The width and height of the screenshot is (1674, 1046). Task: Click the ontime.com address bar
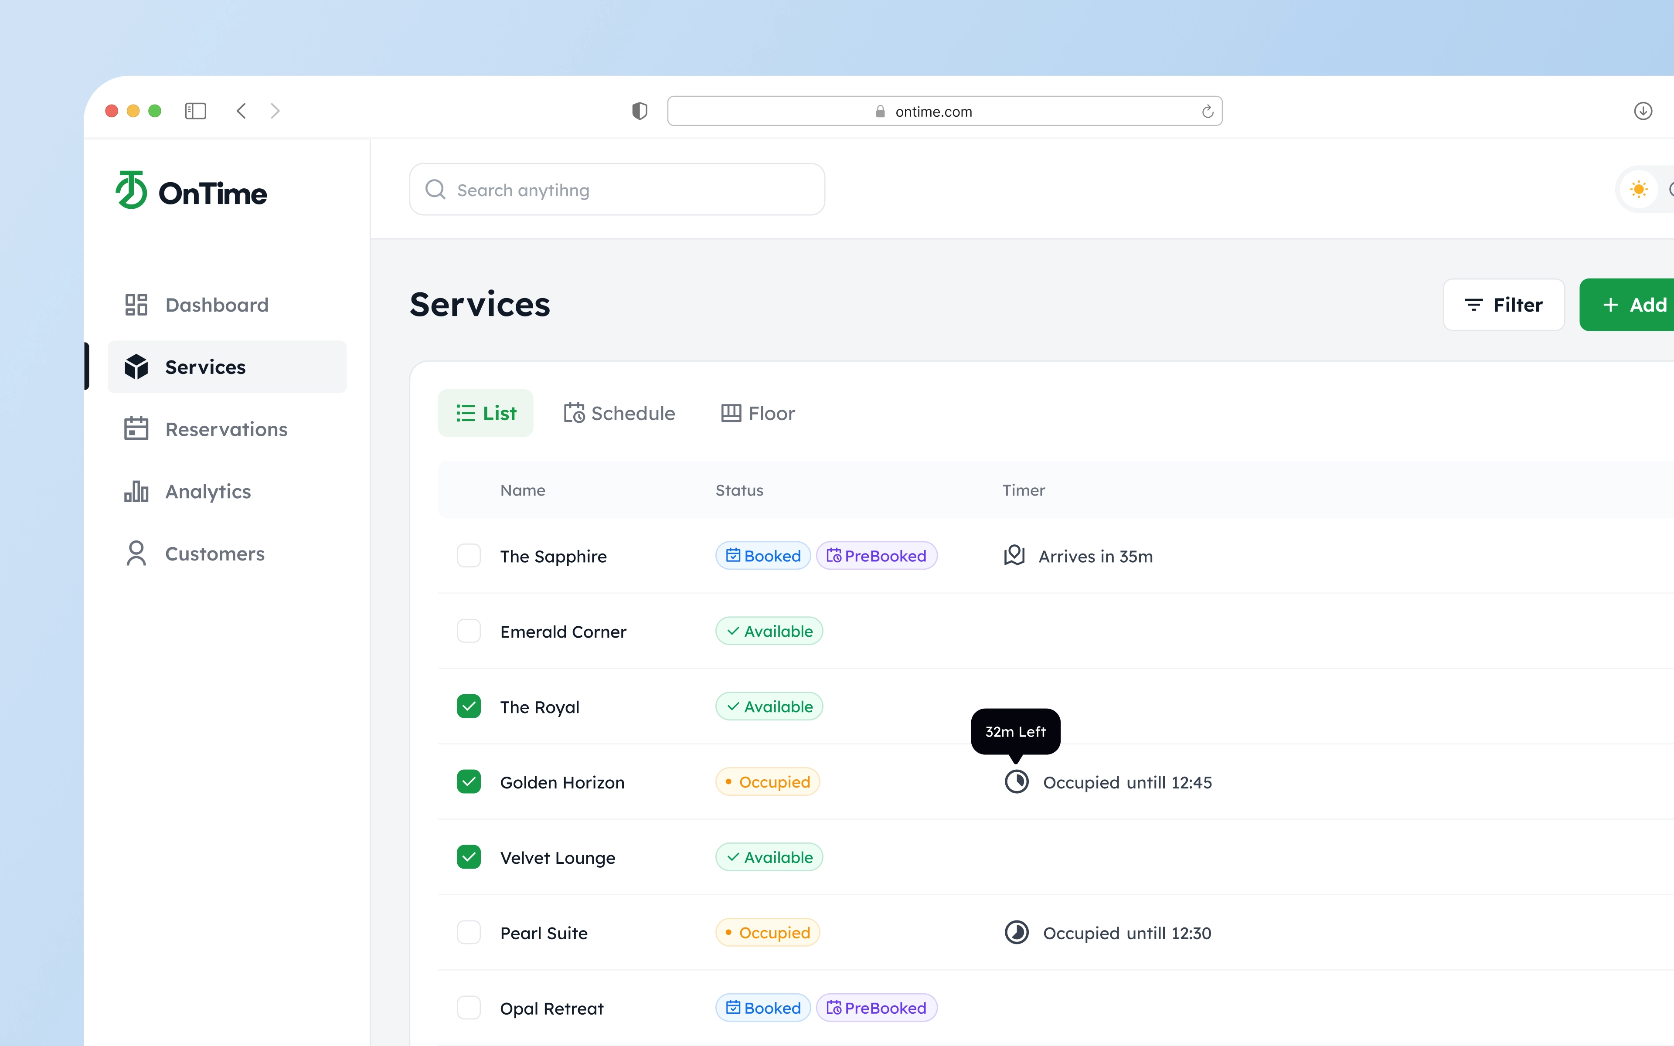(x=945, y=111)
